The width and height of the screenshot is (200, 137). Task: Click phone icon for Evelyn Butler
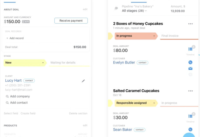(190, 62)
